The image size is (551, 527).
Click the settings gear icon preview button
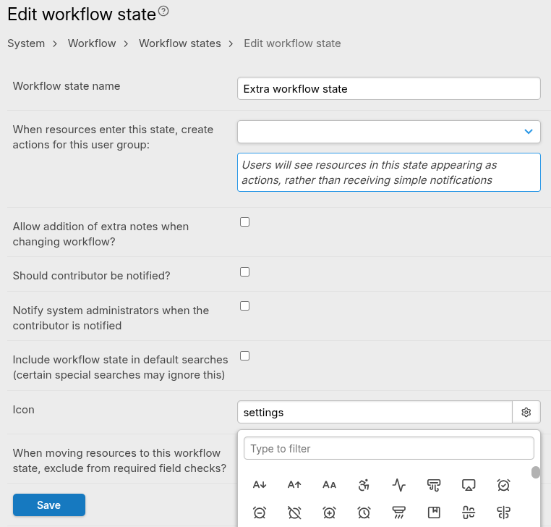pos(526,412)
